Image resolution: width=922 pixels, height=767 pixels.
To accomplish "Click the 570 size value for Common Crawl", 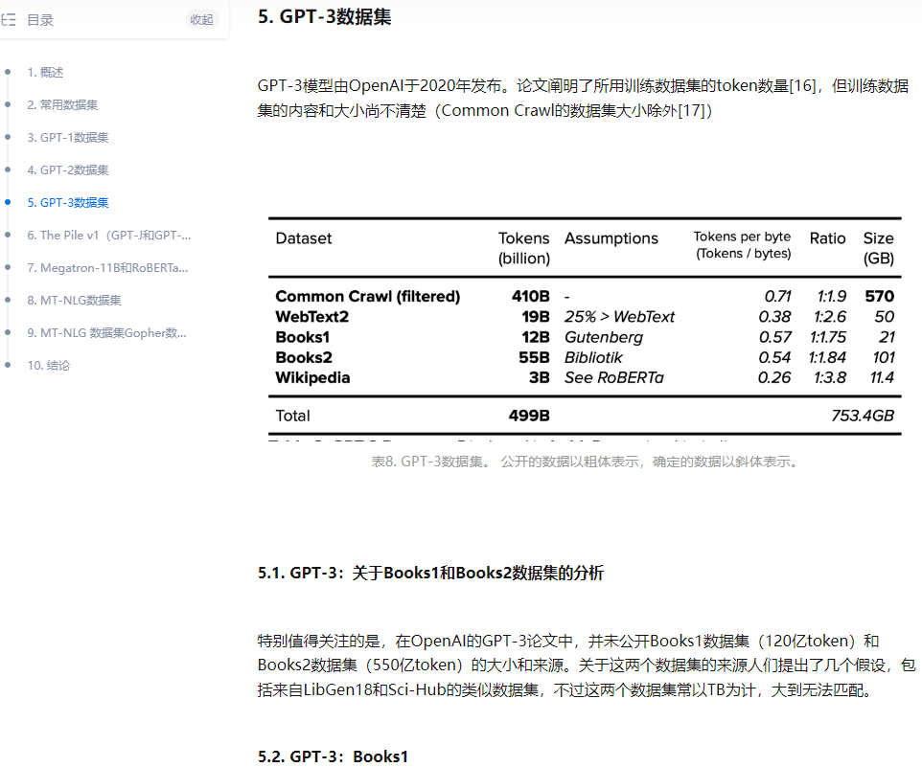I will coord(879,297).
